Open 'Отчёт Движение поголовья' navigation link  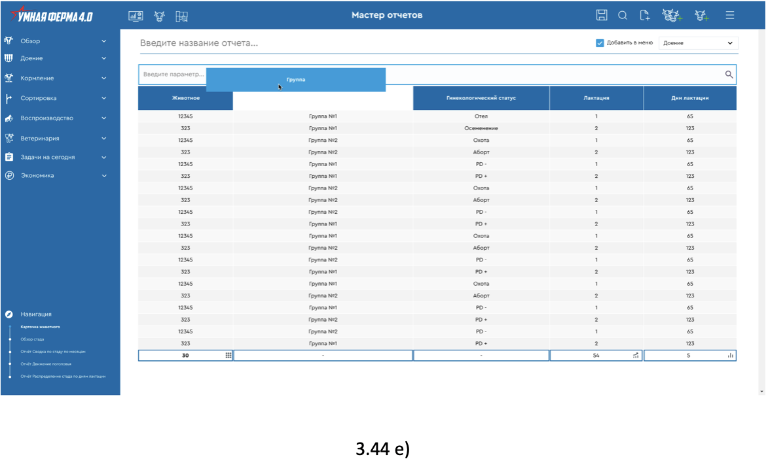(46, 363)
